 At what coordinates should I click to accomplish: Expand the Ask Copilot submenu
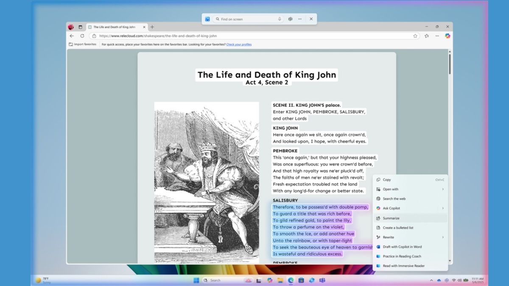coord(443,208)
